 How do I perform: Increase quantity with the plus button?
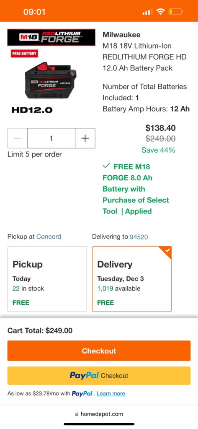[x=85, y=138]
